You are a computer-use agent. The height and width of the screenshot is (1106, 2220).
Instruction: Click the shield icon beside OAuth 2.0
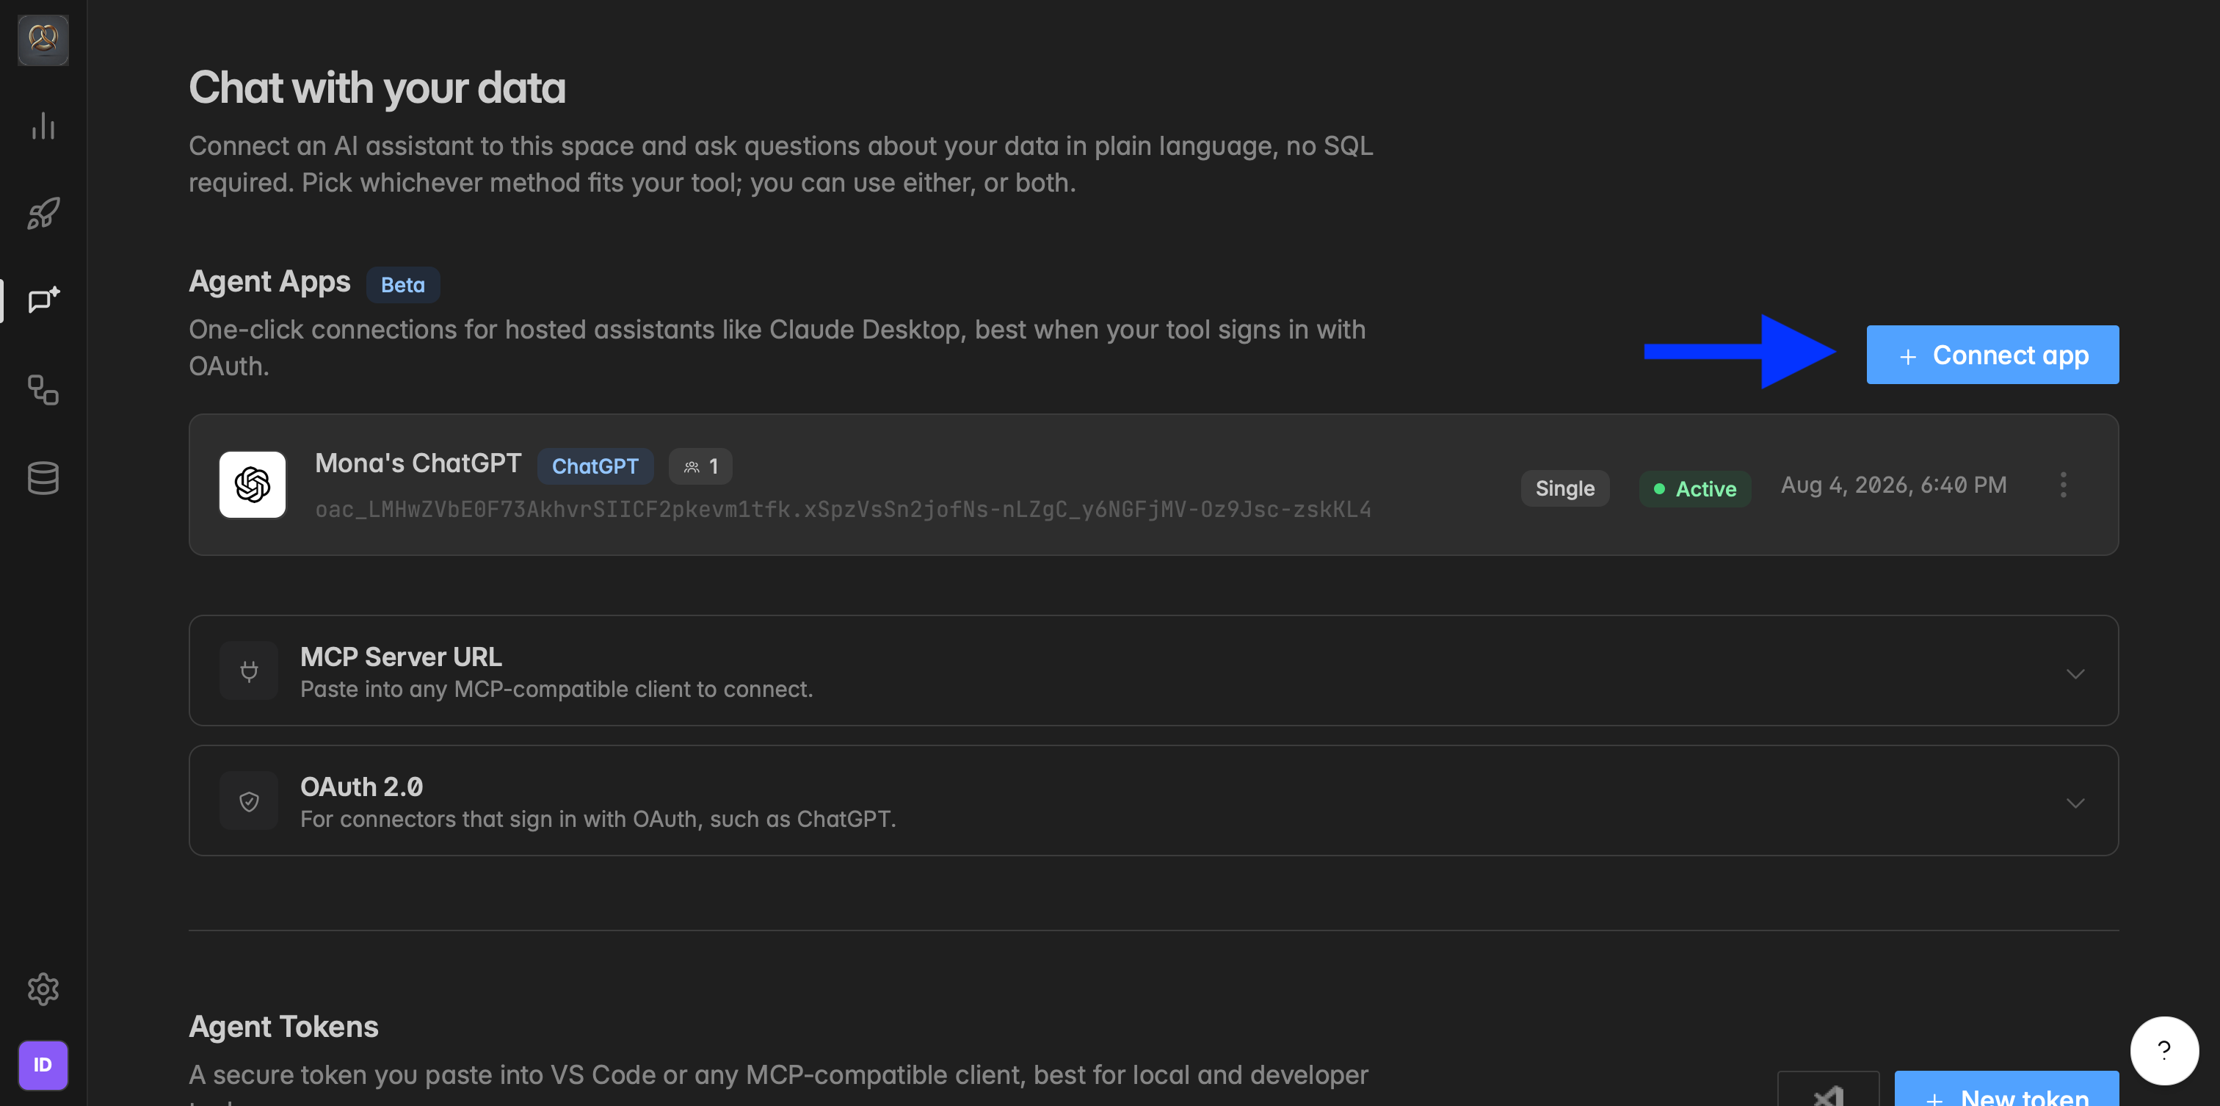click(x=249, y=800)
